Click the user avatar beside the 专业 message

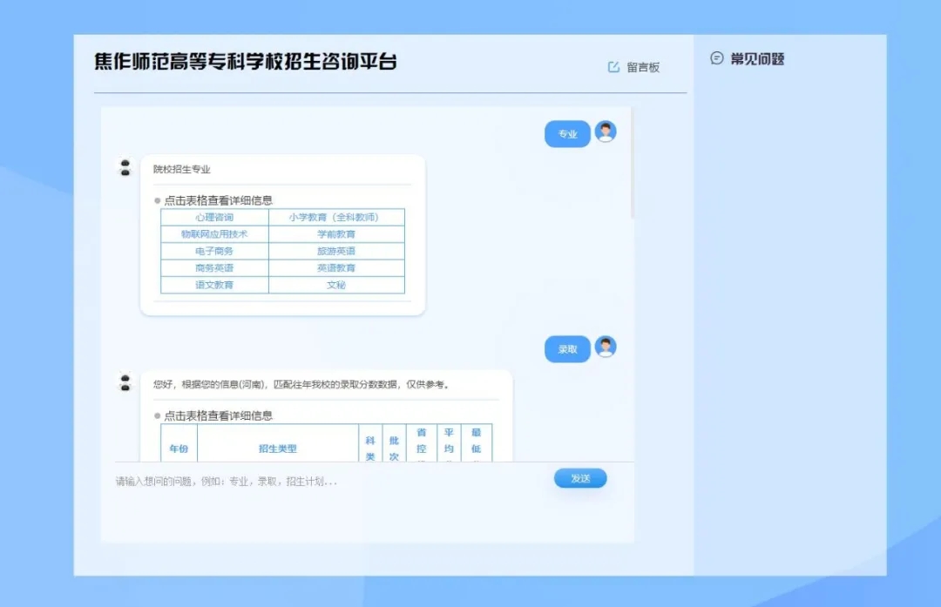(x=606, y=132)
